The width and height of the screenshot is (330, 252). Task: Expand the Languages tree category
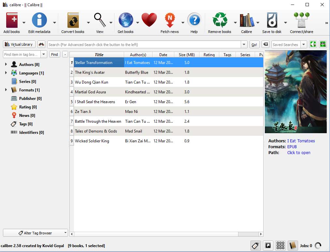click(x=6, y=73)
